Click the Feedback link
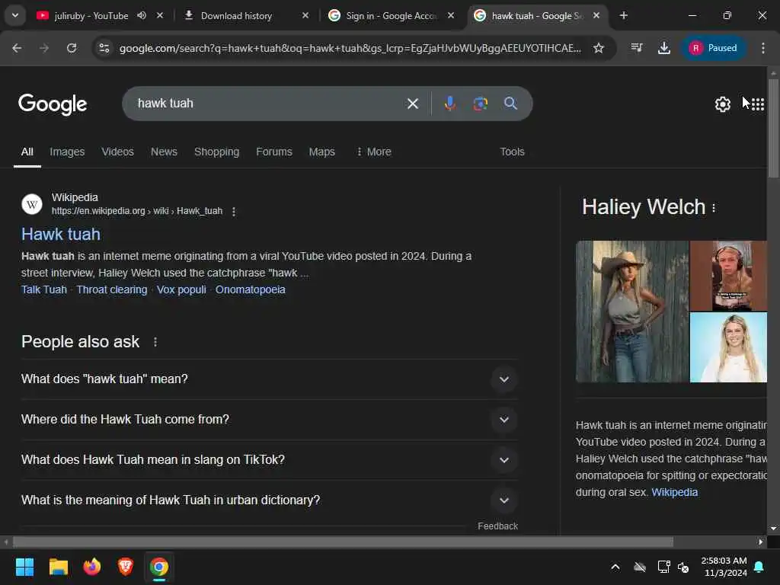 click(x=497, y=526)
